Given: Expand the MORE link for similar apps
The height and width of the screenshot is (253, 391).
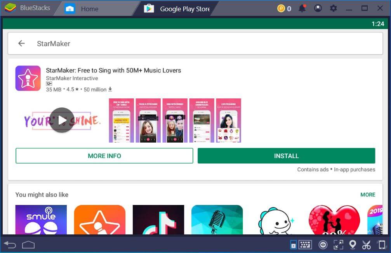Looking at the screenshot, I should point(367,194).
